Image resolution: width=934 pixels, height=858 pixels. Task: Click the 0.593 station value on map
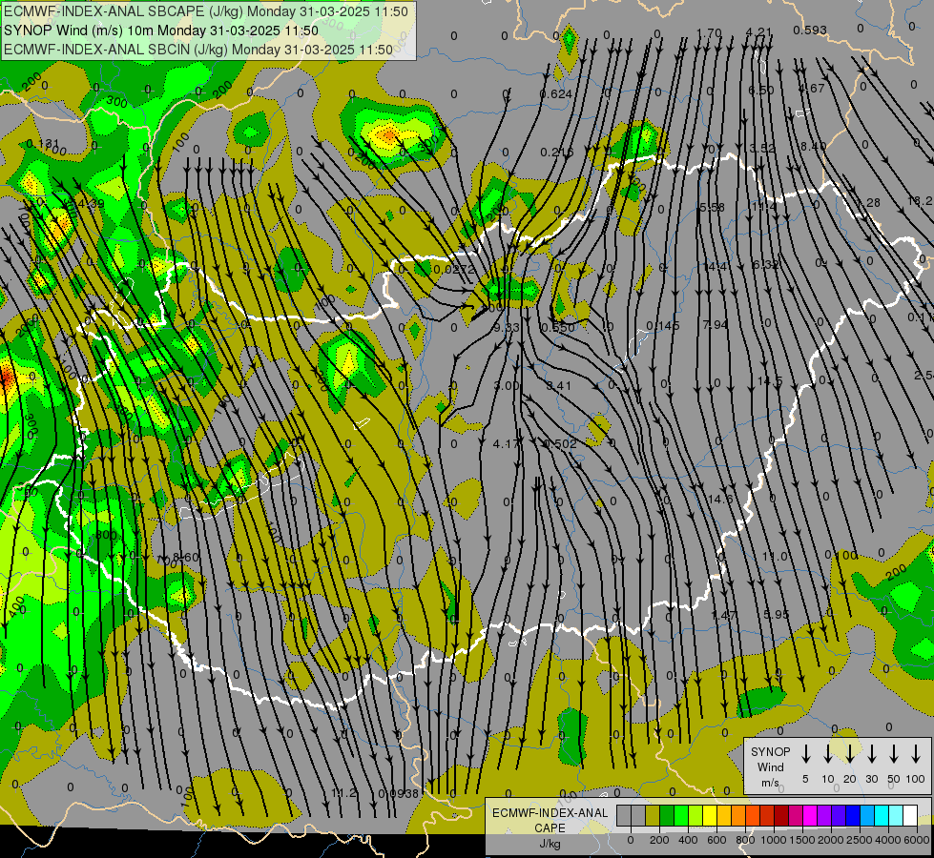coord(810,30)
